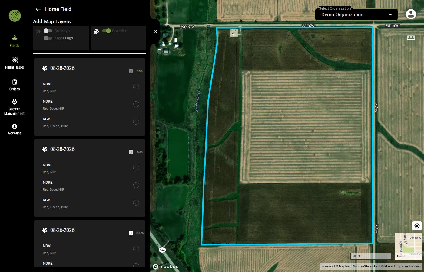Select RGB for 08-28-2026 80% imagery

(x=136, y=203)
